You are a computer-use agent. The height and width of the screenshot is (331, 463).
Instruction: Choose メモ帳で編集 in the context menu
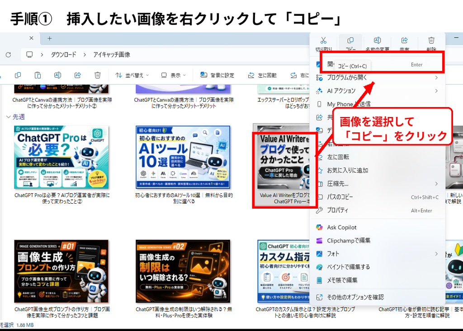pos(377,280)
